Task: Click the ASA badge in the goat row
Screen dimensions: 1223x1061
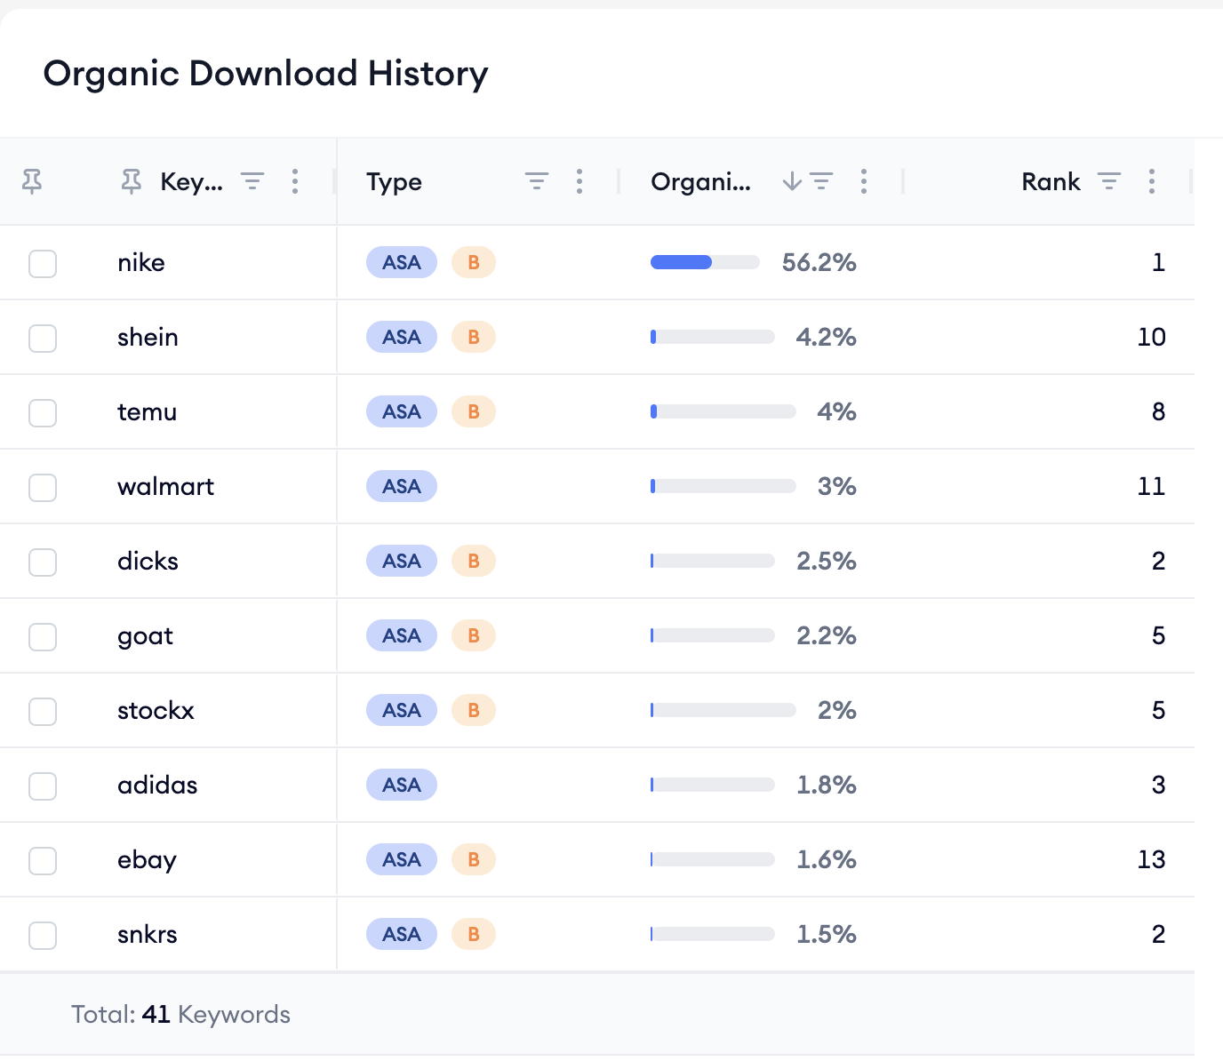Action: point(402,635)
